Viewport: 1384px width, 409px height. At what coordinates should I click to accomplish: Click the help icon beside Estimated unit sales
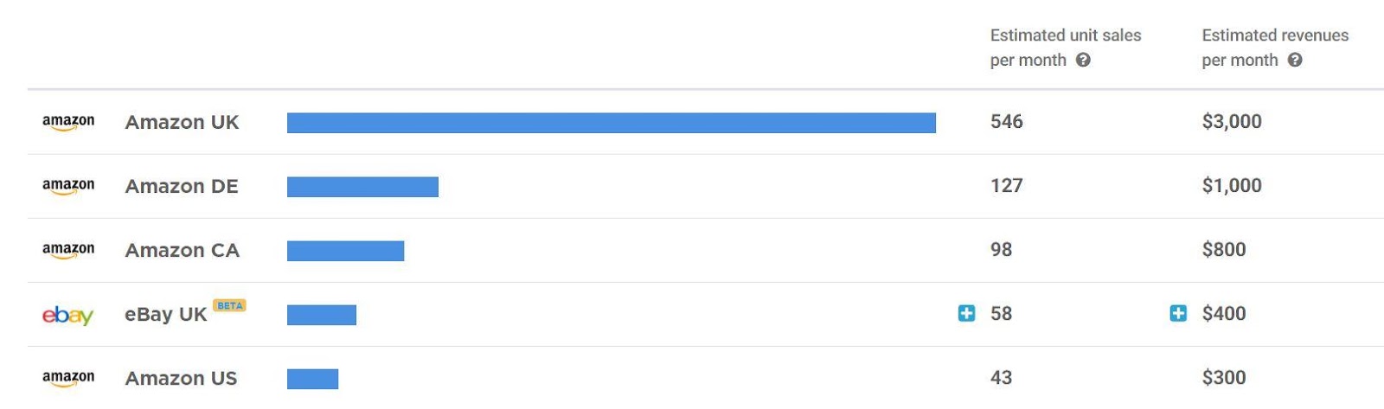(1083, 61)
